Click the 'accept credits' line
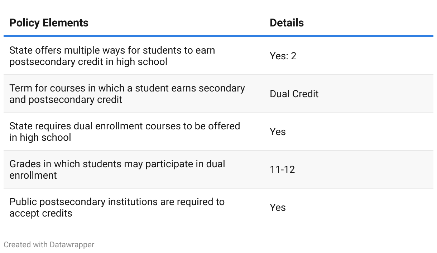Image resolution: width=437 pixels, height=253 pixels. click(41, 213)
